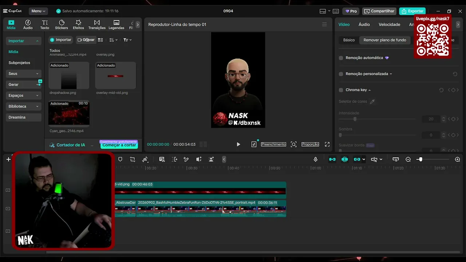
Task: Open the Efeitos effects panel
Action: [x=78, y=24]
